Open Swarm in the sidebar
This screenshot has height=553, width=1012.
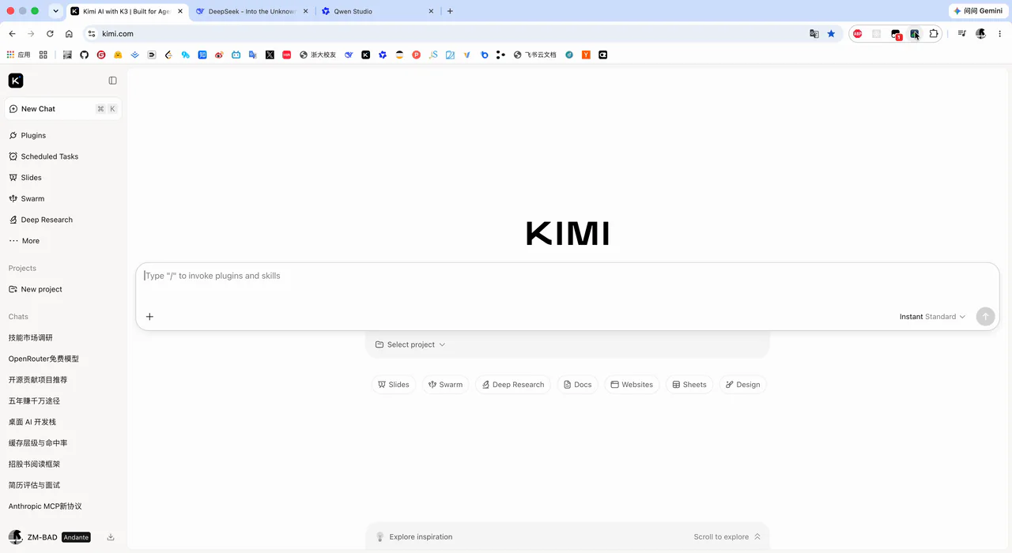click(63, 199)
